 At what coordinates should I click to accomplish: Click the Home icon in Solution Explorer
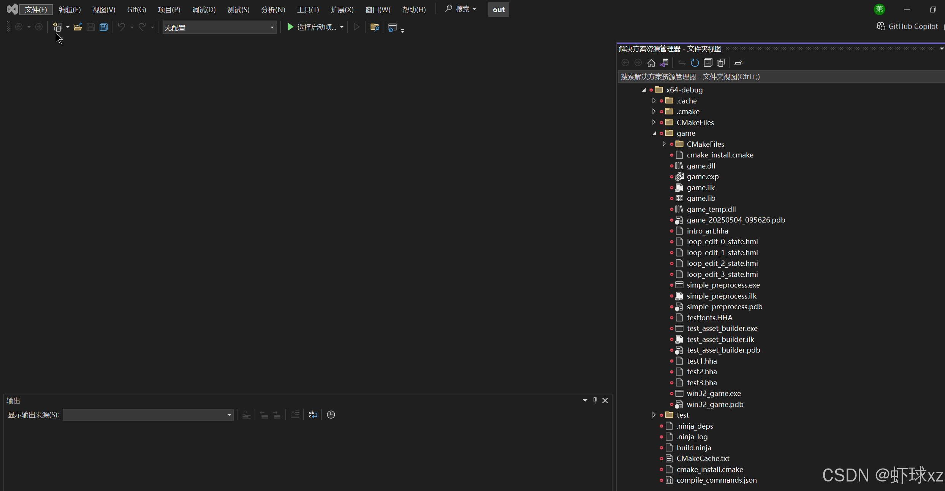651,63
